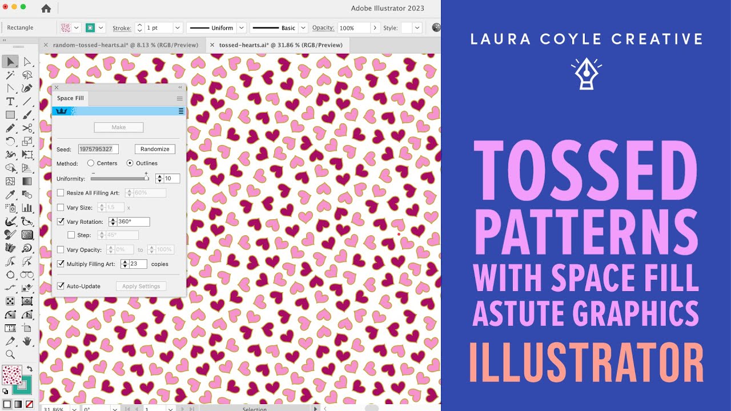Toggle Multiply Filling Art checkbox
This screenshot has width=731, height=411.
[x=61, y=264]
